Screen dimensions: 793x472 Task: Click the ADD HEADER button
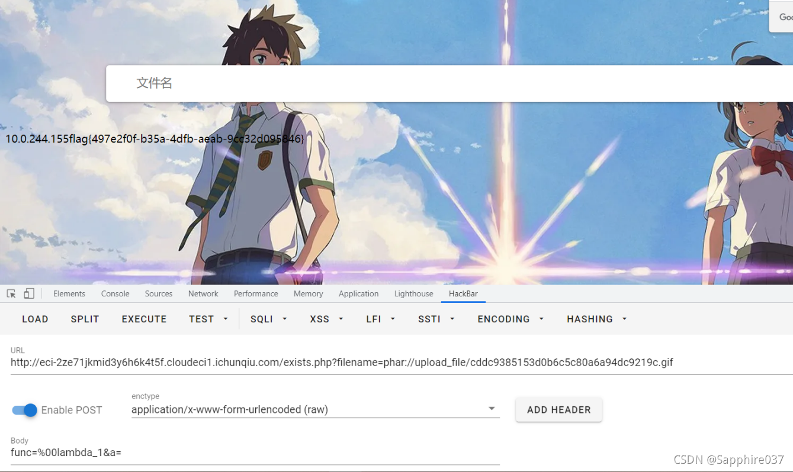click(x=559, y=410)
